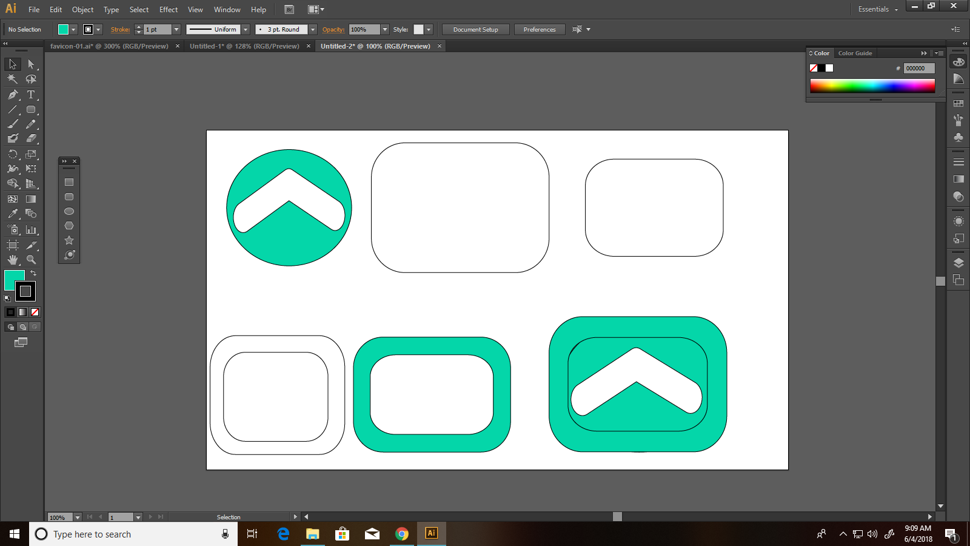
Task: Open the Layers panel from the right dock
Action: point(958,262)
